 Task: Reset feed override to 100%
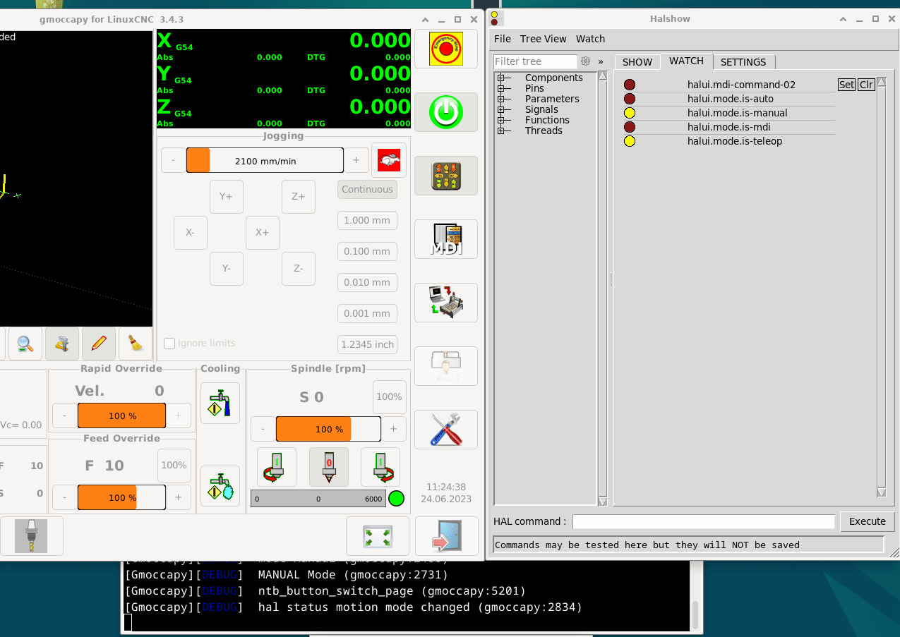pyautogui.click(x=174, y=466)
